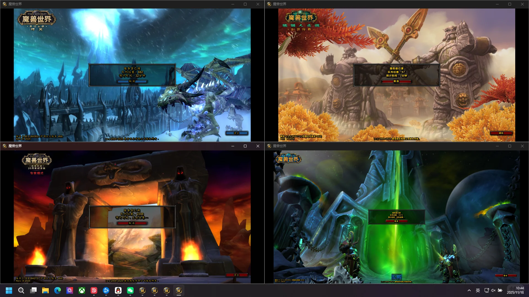Open the blue round icon left of QQ
Screen dimensions: 529x297
[x=106, y=290]
